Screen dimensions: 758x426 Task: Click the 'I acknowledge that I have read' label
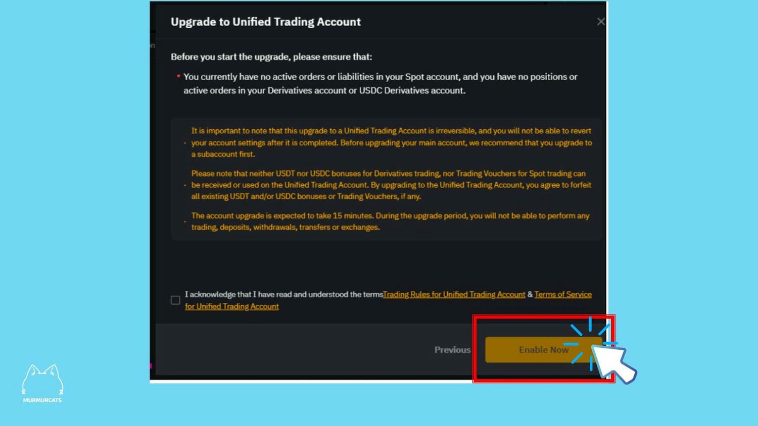(x=283, y=294)
